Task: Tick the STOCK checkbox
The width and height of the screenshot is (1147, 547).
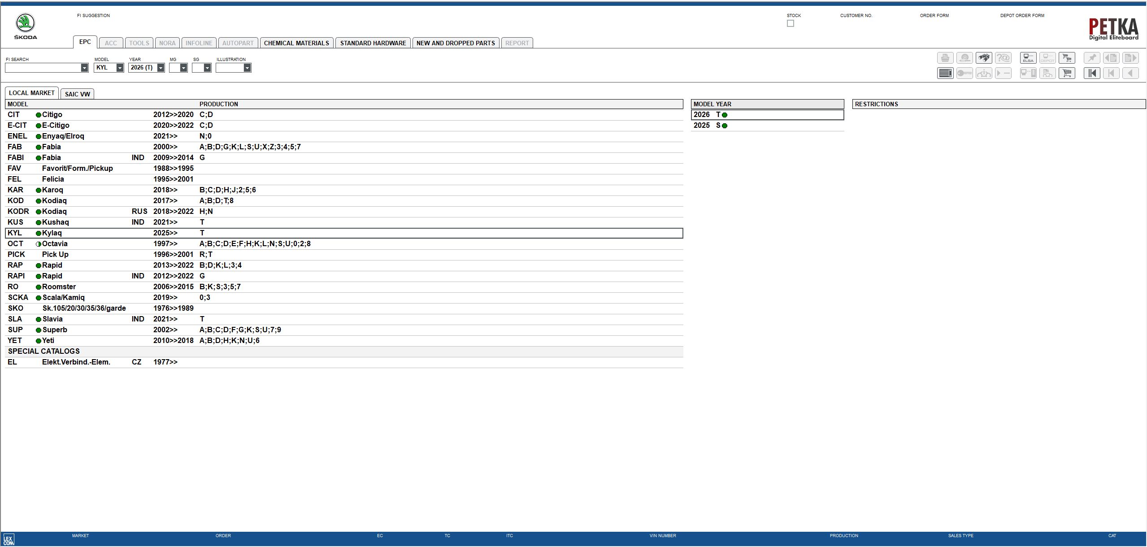Action: 791,23
